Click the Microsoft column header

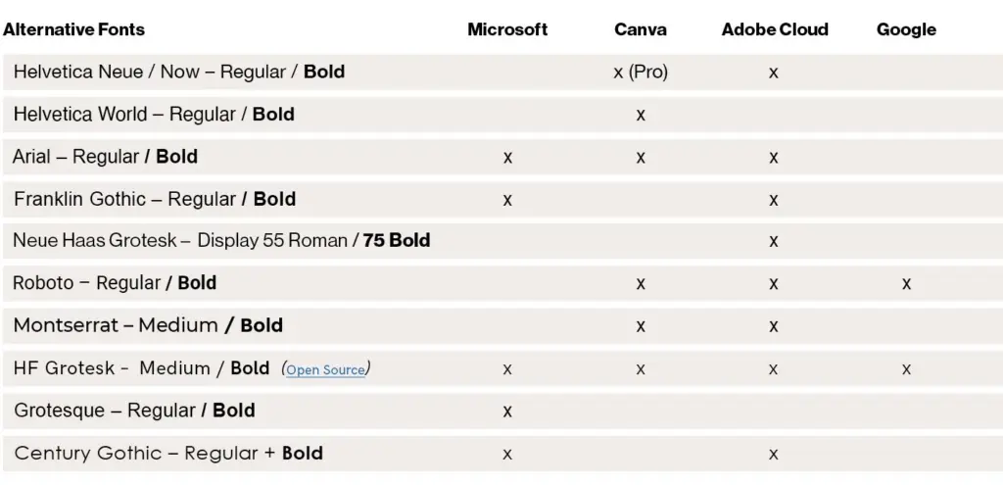pos(507,29)
